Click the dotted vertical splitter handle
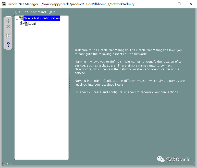The width and height of the screenshot is (197, 168). pos(70,87)
